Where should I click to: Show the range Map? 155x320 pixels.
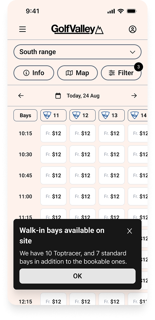pos(78,73)
